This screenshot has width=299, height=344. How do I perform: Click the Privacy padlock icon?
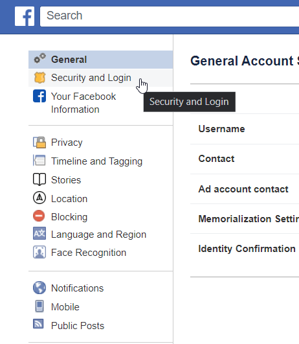[x=39, y=143]
